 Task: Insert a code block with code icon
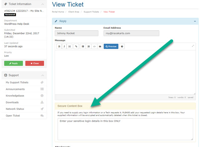(x=94, y=47)
